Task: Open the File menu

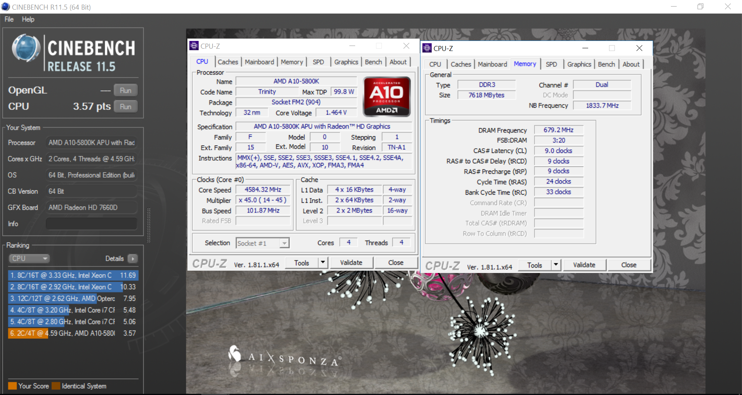Action: coord(9,19)
